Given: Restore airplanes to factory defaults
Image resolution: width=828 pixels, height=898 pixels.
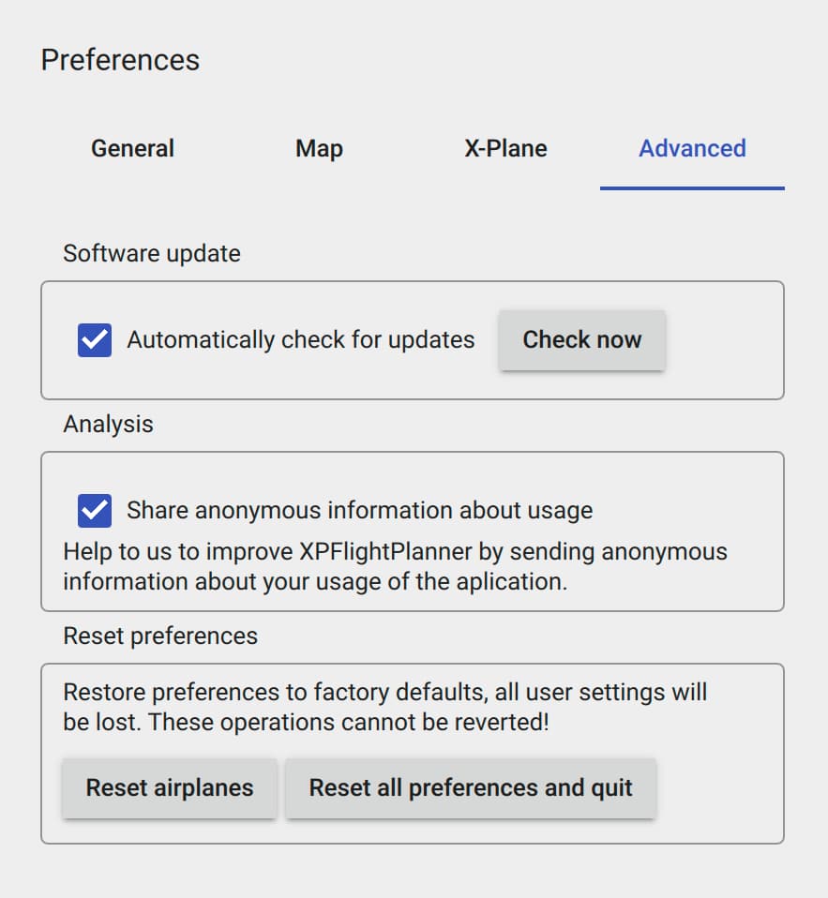Looking at the screenshot, I should (169, 788).
